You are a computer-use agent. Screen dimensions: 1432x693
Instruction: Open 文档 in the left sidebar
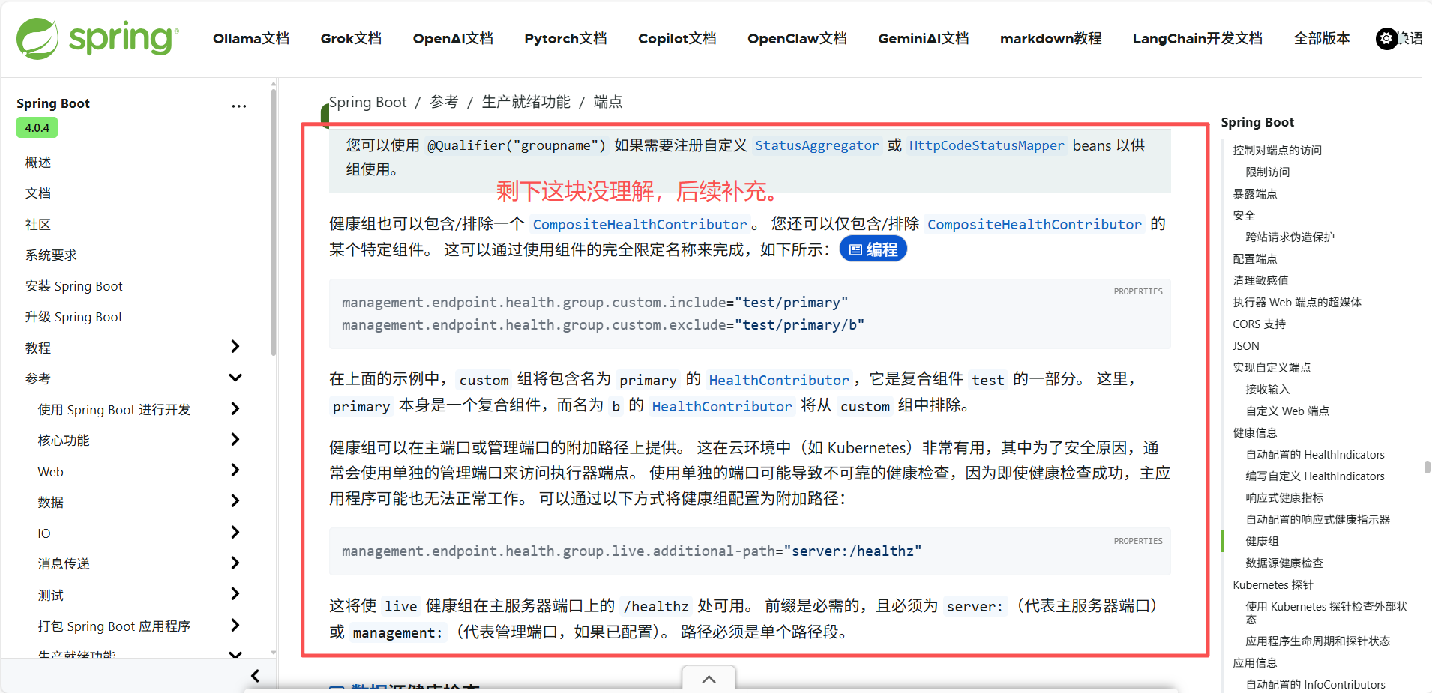(38, 193)
